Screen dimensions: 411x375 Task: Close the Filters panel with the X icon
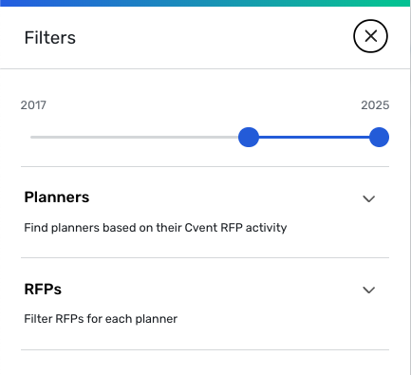pyautogui.click(x=370, y=36)
